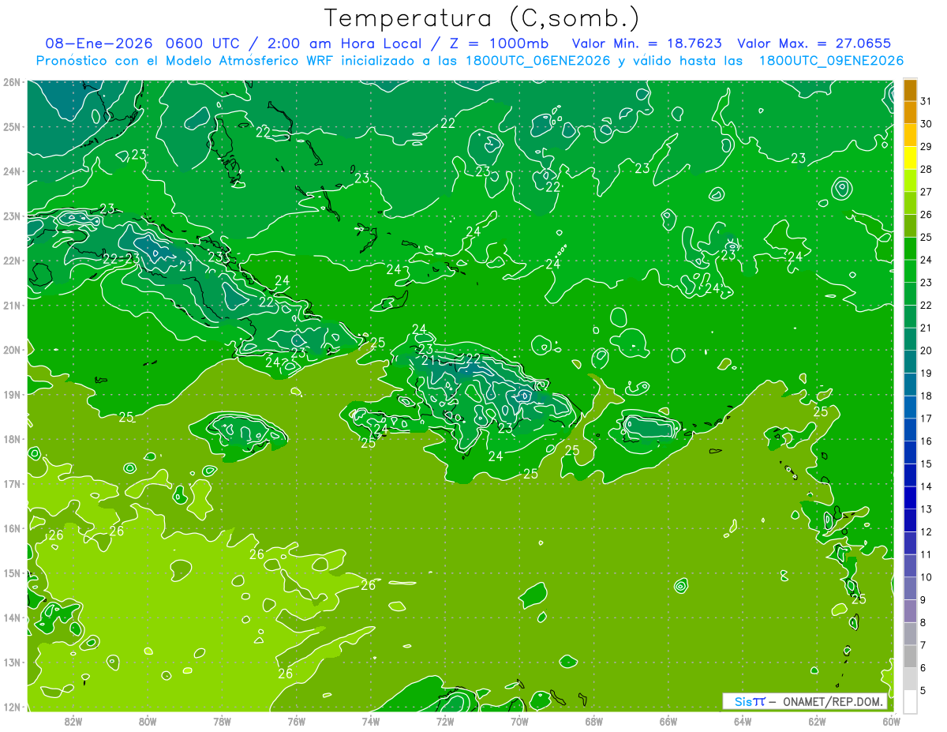947x732 pixels.
Task: Click "Valor Max. = 27.0655" in header
Action: (x=814, y=44)
